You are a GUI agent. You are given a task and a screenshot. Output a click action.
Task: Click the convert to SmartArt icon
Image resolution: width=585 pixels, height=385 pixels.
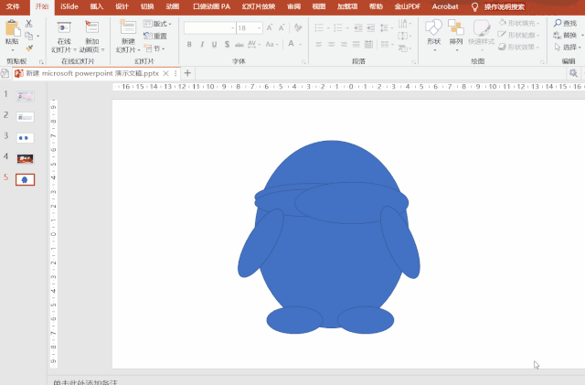click(402, 48)
